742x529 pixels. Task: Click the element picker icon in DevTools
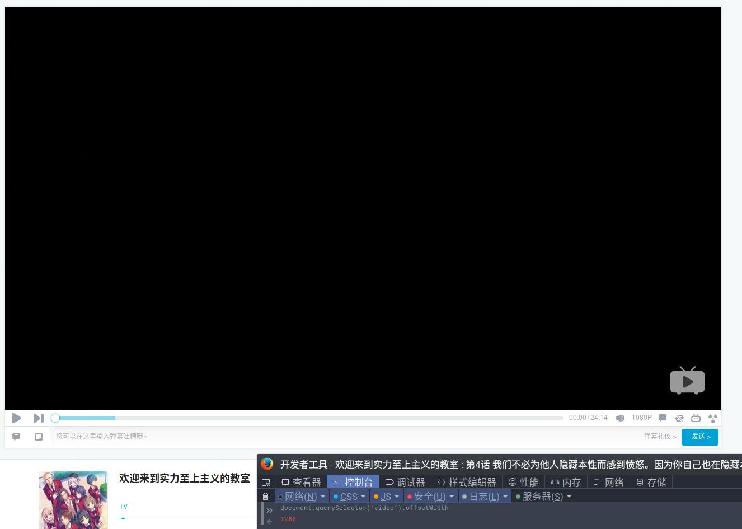[266, 482]
